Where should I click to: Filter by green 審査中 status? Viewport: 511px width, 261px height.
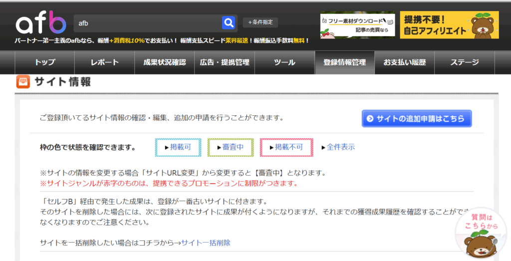(231, 147)
